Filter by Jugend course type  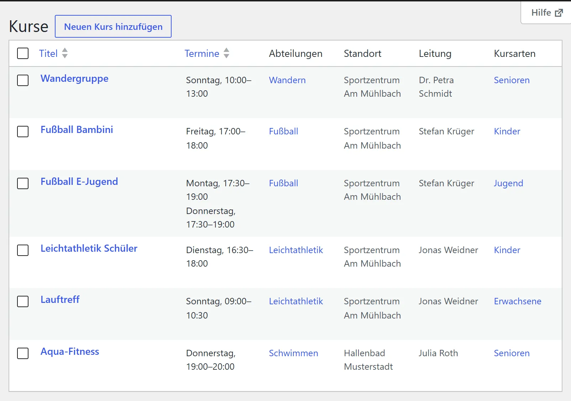tap(508, 183)
